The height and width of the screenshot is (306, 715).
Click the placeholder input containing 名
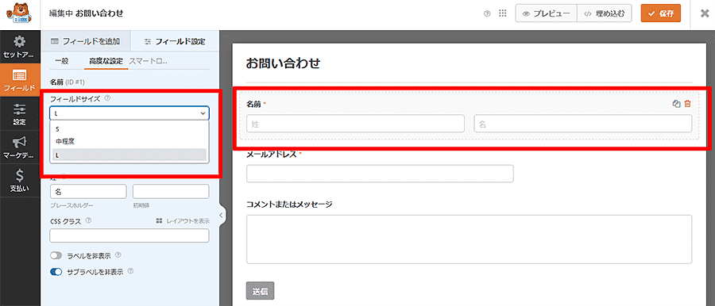point(88,191)
